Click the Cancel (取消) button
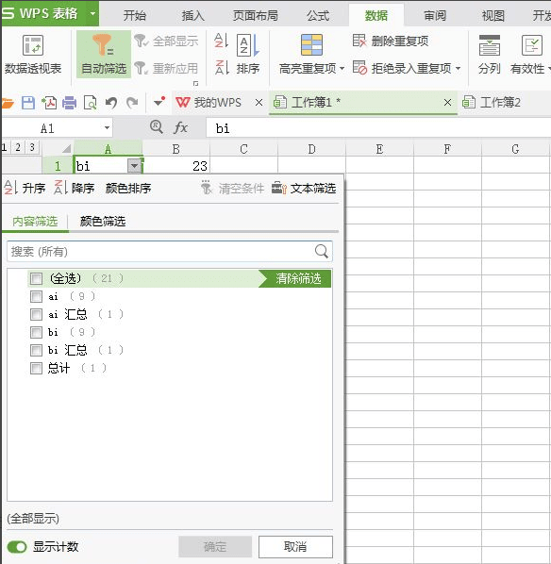551x564 pixels. 295,547
